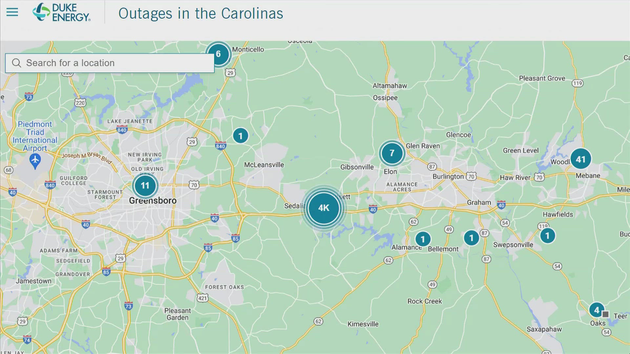Screen dimensions: 630x354
Task: Click the search location input field
Action: [110, 62]
